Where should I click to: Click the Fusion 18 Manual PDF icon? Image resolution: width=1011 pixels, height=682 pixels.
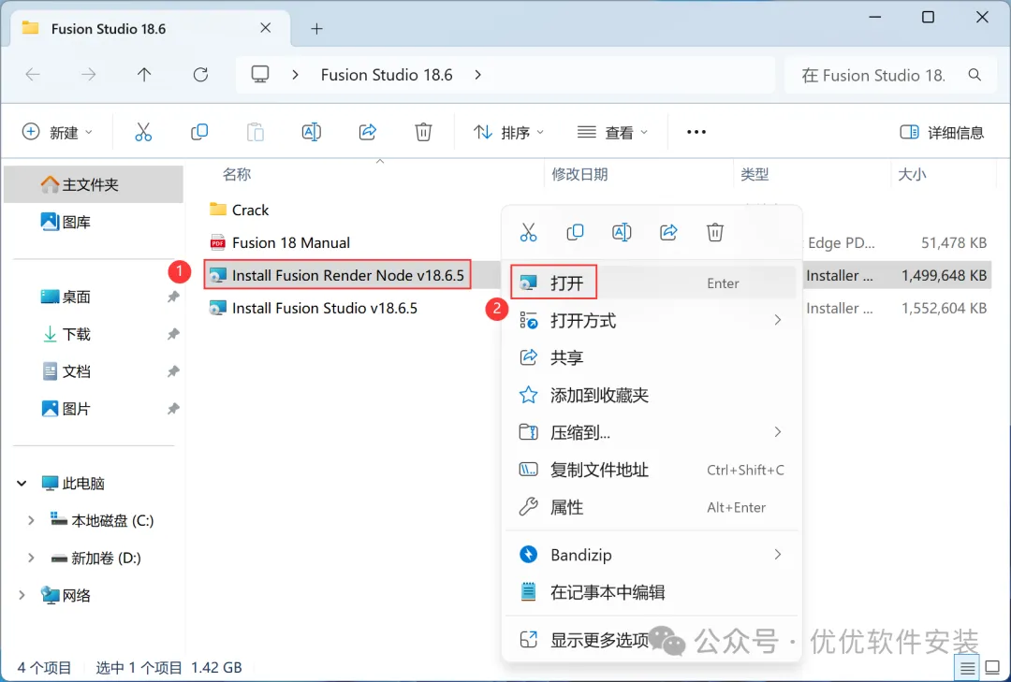pos(218,242)
